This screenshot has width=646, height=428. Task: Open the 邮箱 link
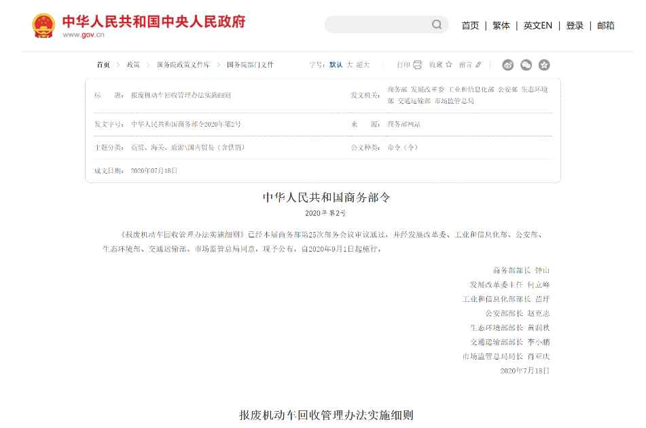(606, 26)
